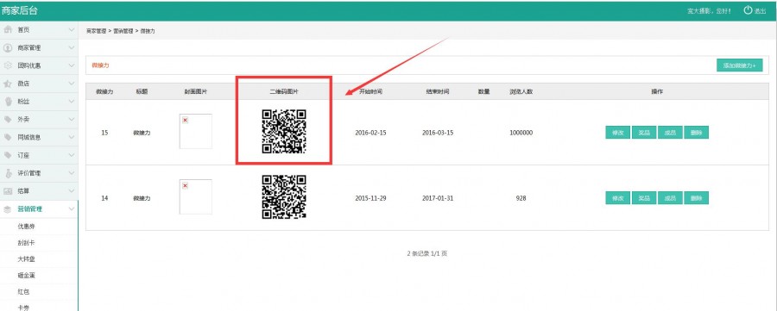Image resolution: width=777 pixels, height=311 pixels.
Task: Expand the 粉丝 chevron
Action: 72,102
